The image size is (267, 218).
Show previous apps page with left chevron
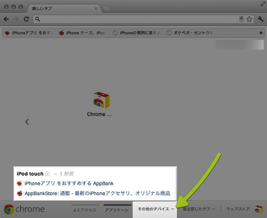pyautogui.click(x=27, y=122)
